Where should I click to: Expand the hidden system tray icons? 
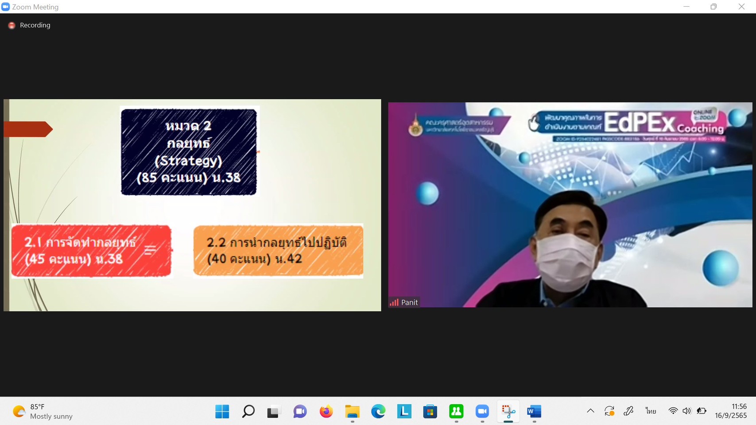click(x=590, y=411)
